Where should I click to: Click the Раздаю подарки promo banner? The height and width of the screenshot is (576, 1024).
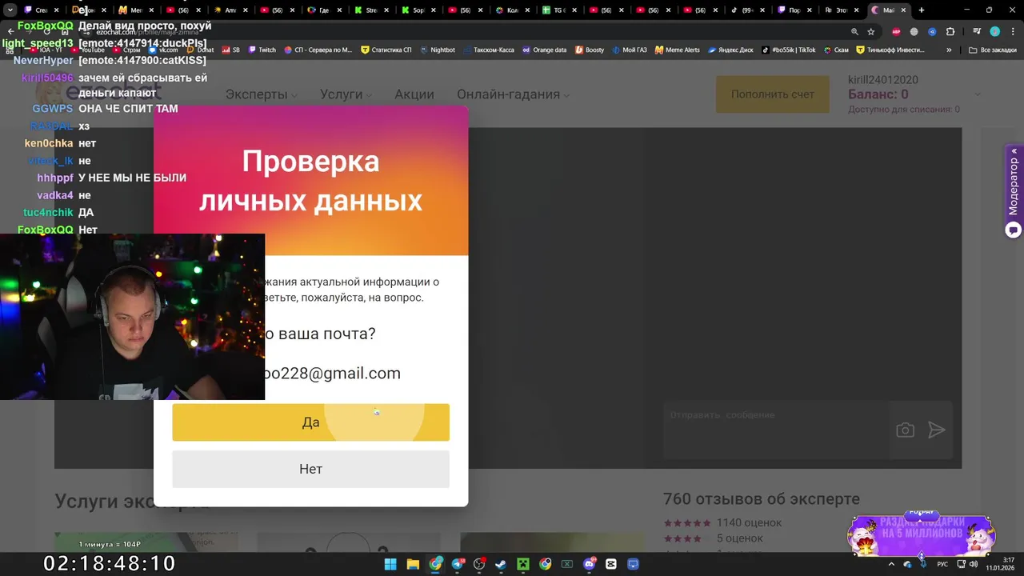click(x=922, y=534)
